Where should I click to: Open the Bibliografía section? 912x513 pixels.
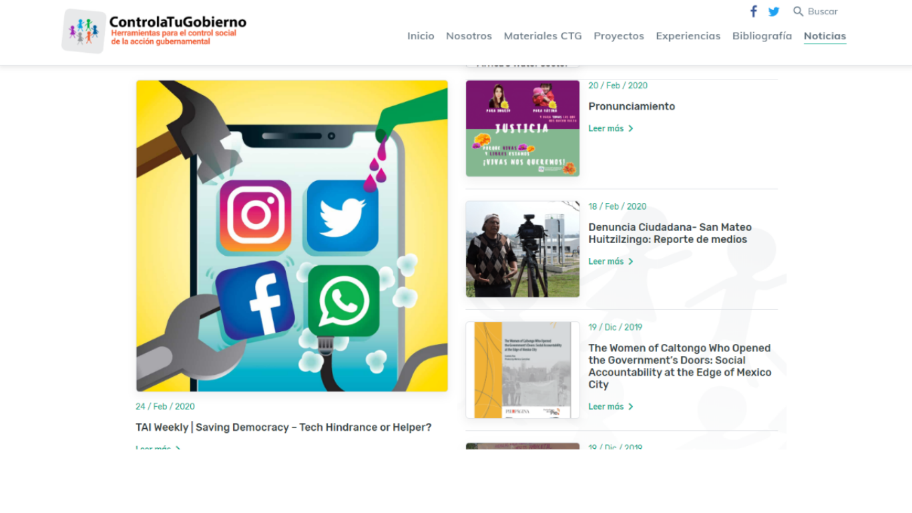[x=762, y=36]
